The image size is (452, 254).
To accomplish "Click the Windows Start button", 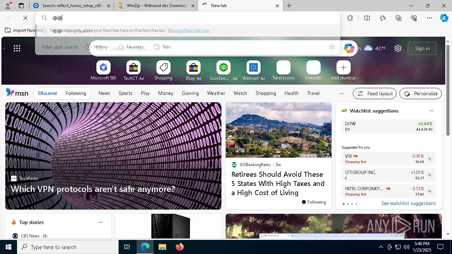I will point(8,247).
